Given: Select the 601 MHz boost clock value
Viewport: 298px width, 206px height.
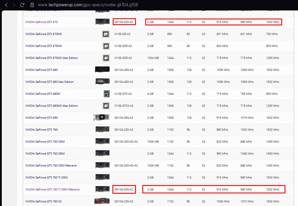Looking at the screenshot, I should point(246,34).
